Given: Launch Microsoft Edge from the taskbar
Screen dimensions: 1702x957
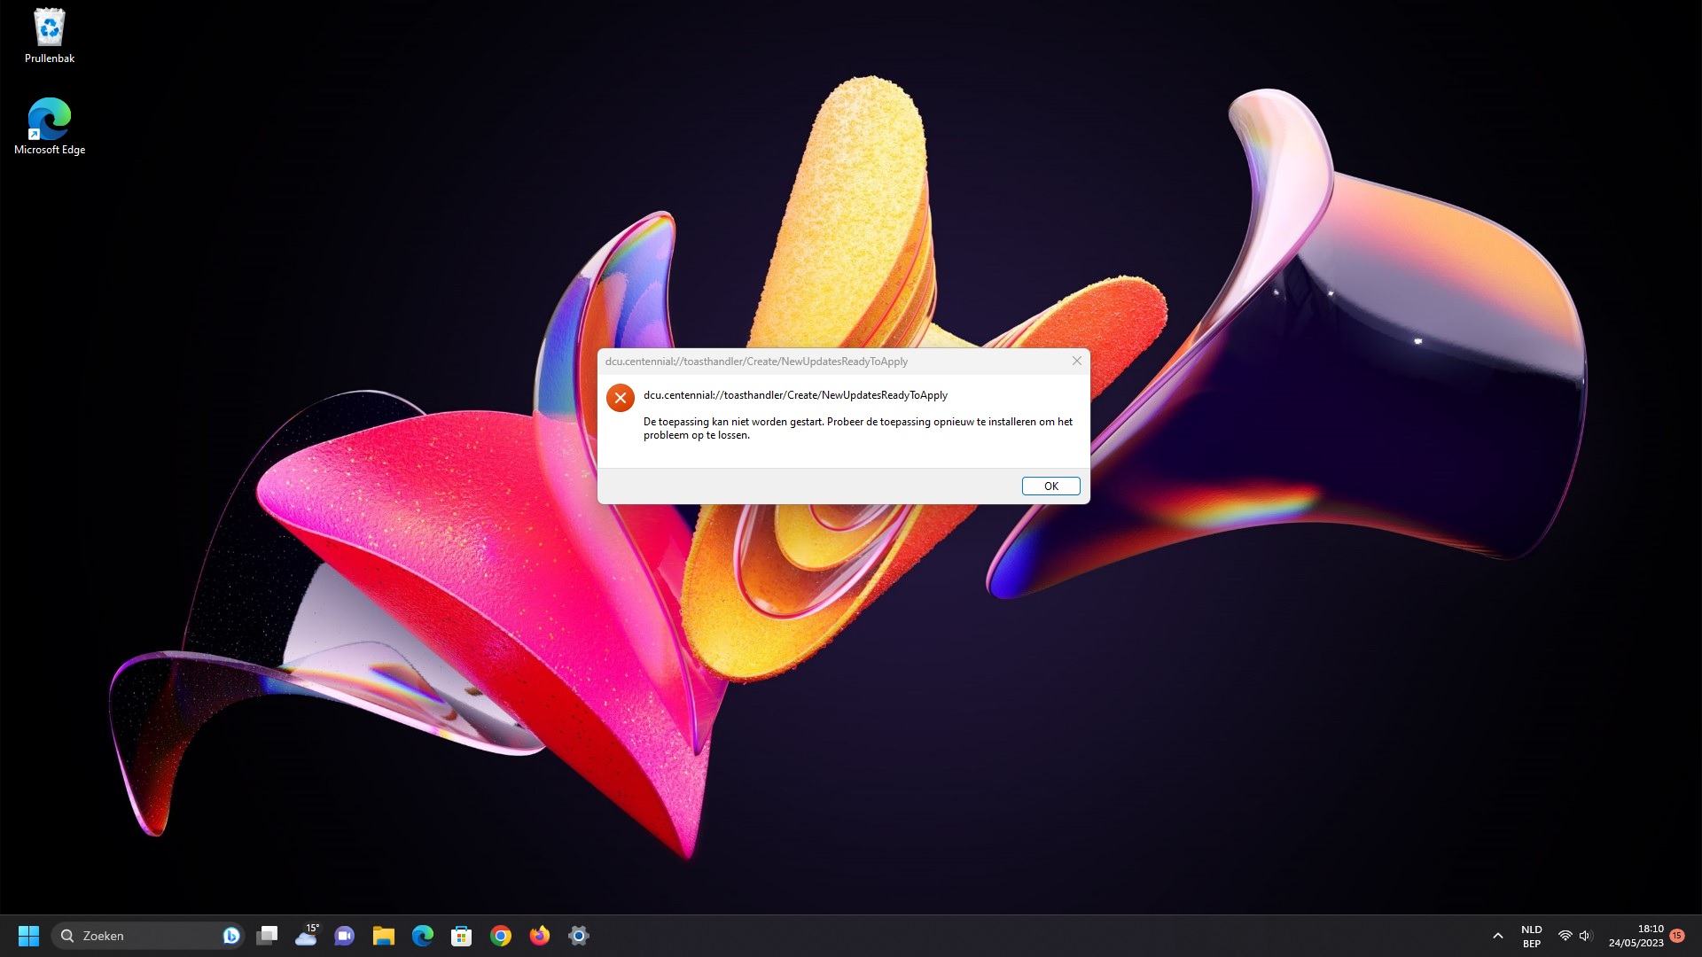Looking at the screenshot, I should coord(423,935).
